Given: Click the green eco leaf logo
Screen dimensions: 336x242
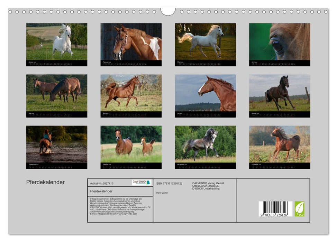Looking at the screenshot, I should point(299,209).
